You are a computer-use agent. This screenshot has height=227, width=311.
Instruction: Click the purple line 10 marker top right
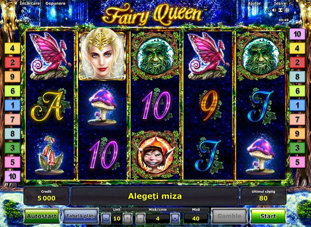(297, 34)
